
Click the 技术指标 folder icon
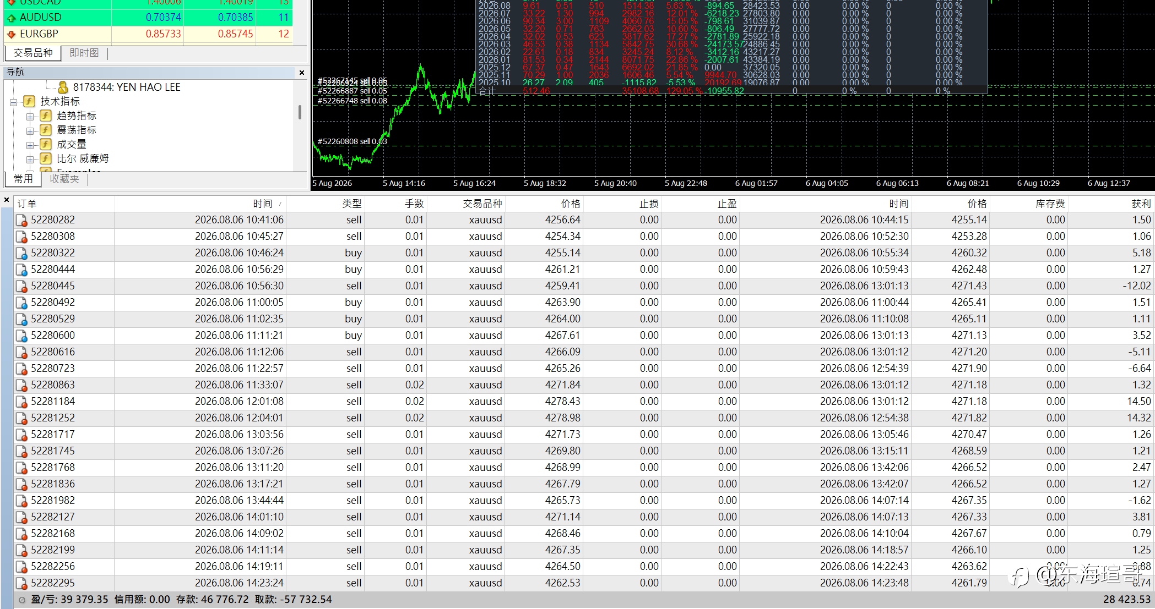tap(29, 101)
